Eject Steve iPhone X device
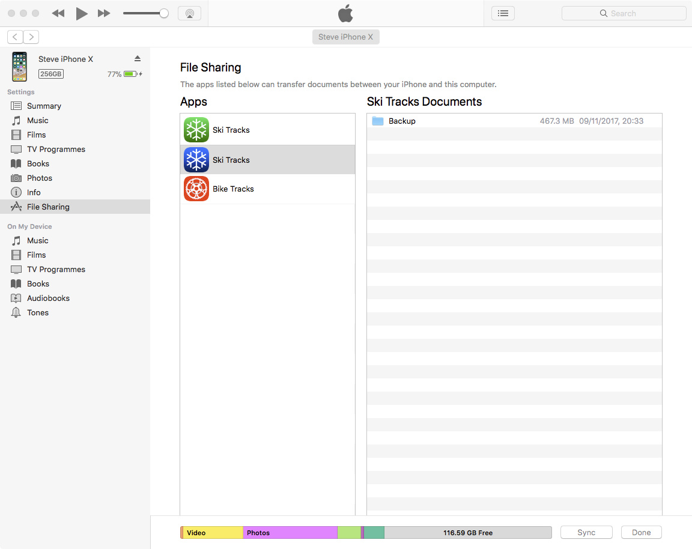The width and height of the screenshot is (692, 549). (137, 58)
